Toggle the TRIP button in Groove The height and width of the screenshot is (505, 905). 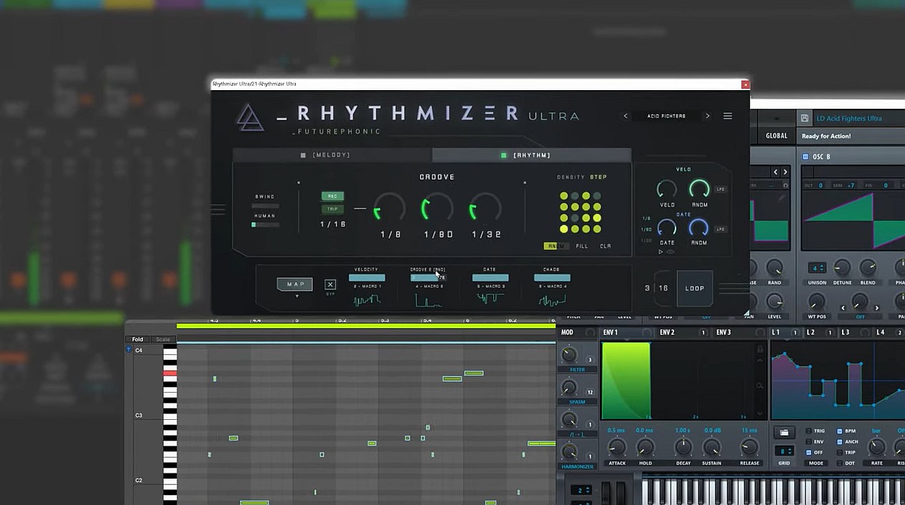pos(332,209)
